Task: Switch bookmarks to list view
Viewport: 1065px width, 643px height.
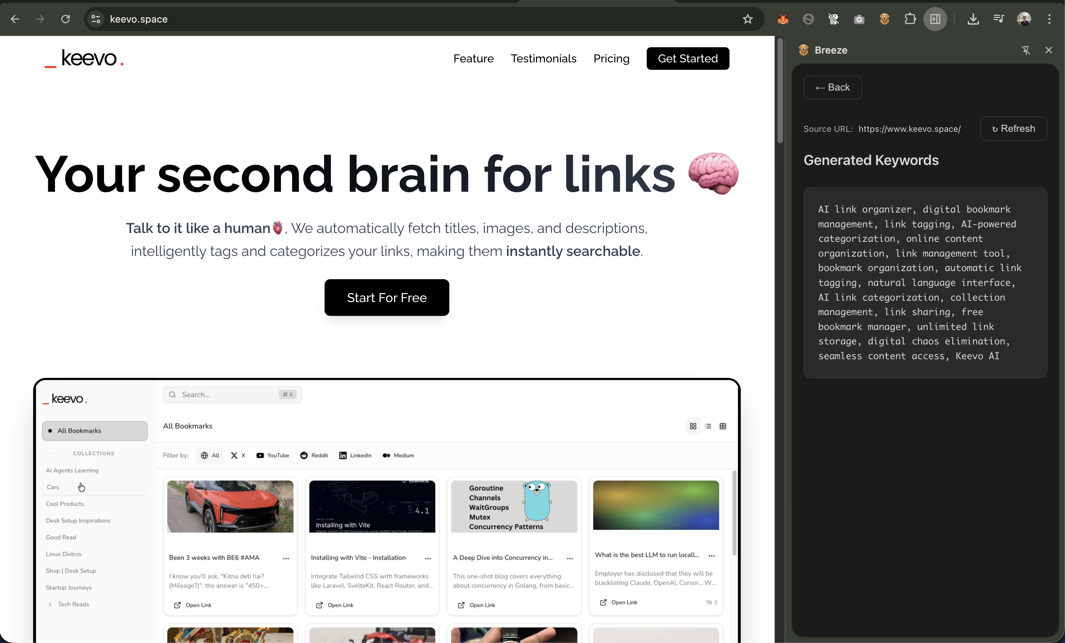Action: click(x=708, y=426)
